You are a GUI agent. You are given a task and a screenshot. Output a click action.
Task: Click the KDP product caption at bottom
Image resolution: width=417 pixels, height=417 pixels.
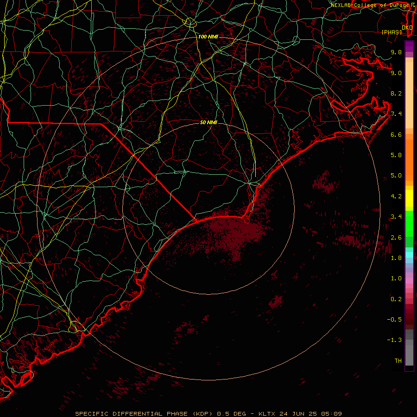[208, 414]
